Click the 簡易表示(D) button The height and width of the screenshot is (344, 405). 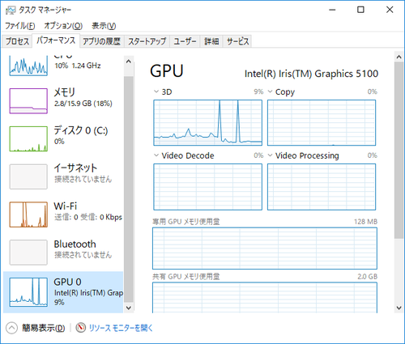click(44, 328)
